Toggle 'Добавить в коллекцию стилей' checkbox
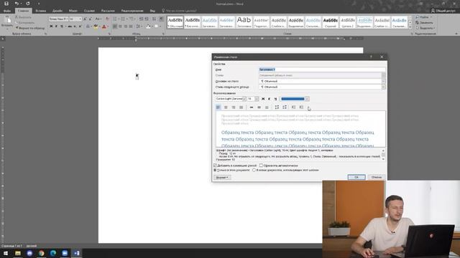Viewport: 460px width, 258px height. point(215,166)
